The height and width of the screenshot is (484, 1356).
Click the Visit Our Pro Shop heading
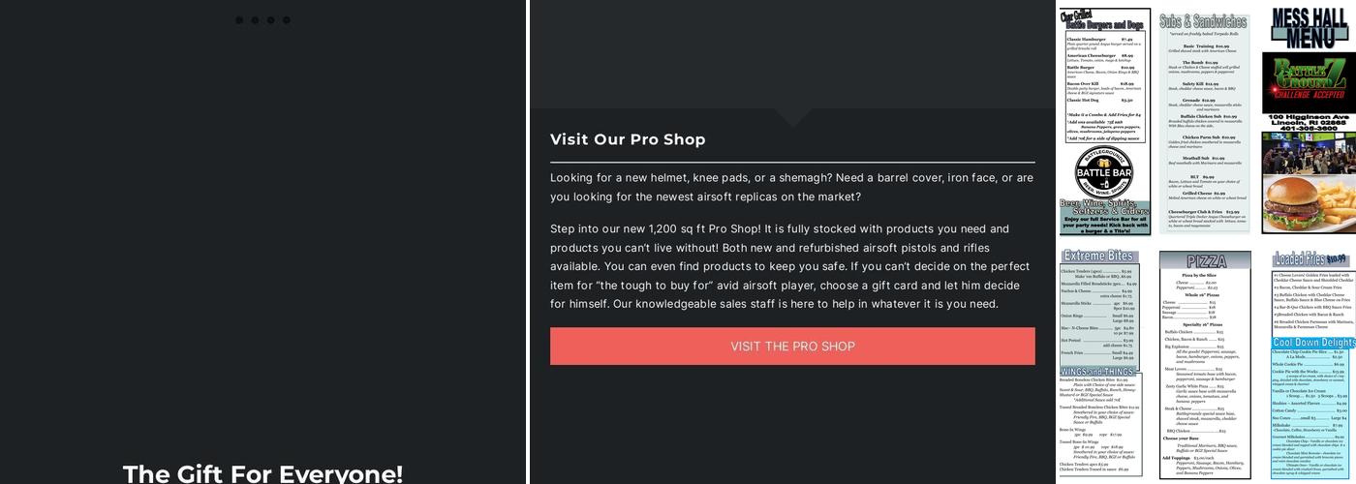628,139
